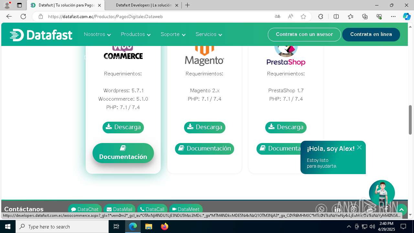Click the Datafast logo in header
414x233 pixels.
(41, 35)
